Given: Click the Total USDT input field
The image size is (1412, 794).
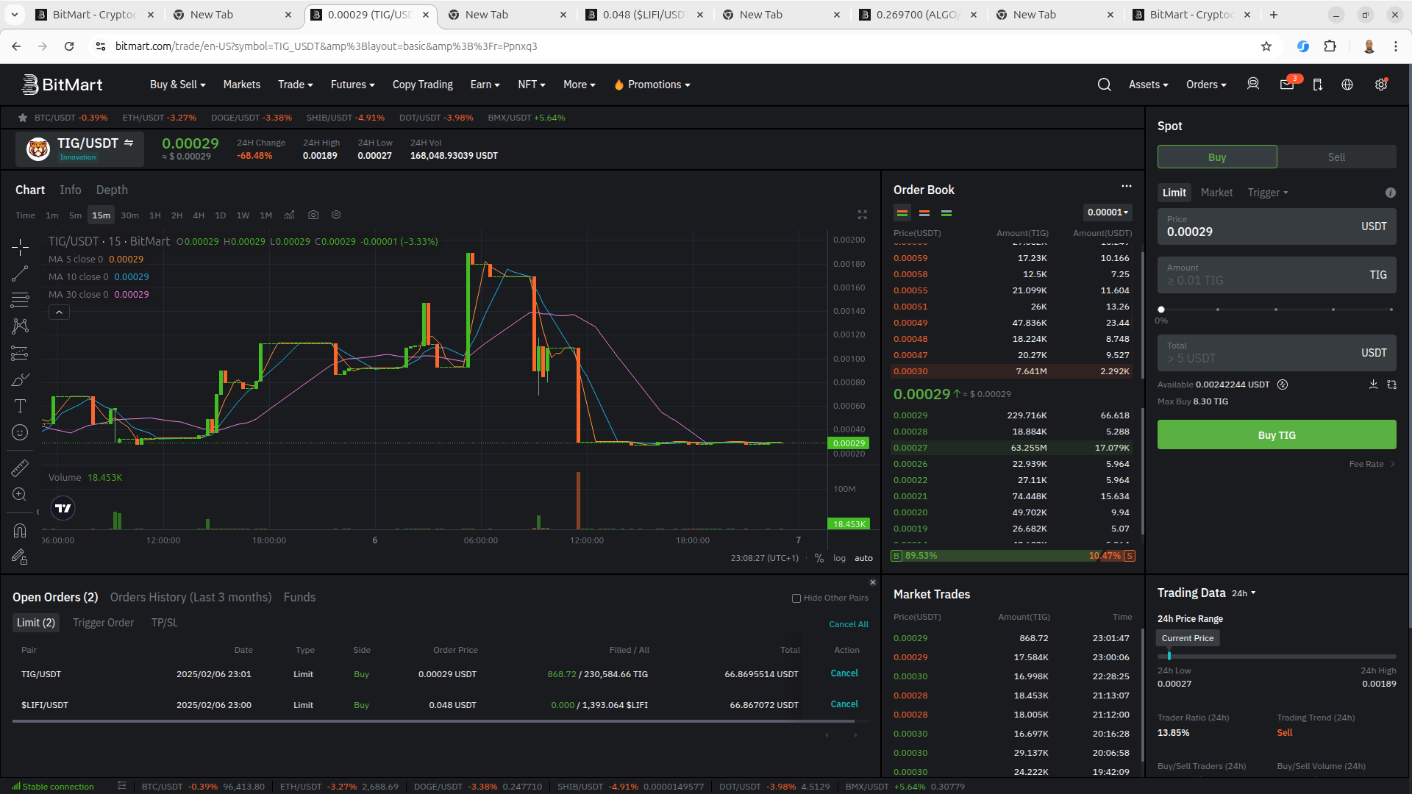Looking at the screenshot, I should 1277,353.
